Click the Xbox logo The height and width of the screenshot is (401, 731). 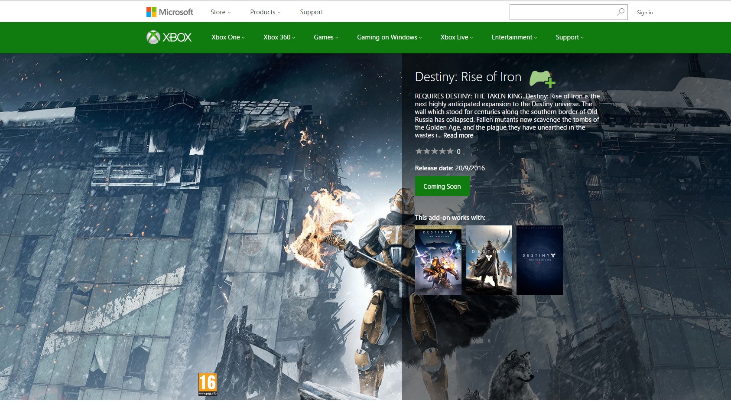click(x=169, y=37)
